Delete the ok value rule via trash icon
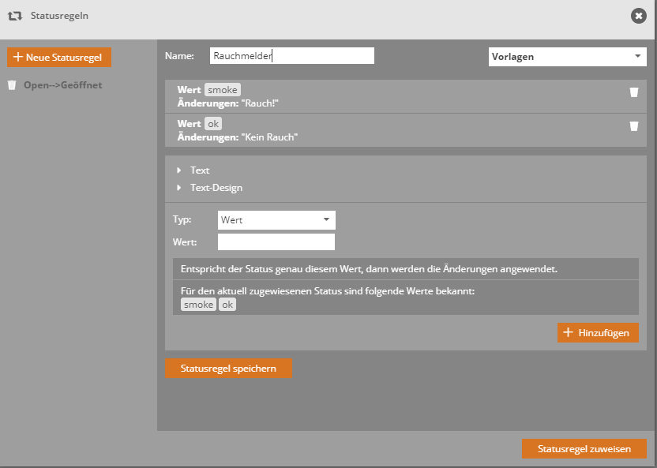The height and width of the screenshot is (468, 657). (x=633, y=125)
